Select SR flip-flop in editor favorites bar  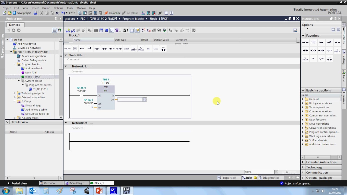click(x=148, y=49)
